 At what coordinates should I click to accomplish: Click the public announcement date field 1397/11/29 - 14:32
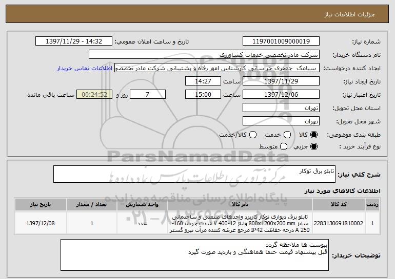click(x=74, y=41)
